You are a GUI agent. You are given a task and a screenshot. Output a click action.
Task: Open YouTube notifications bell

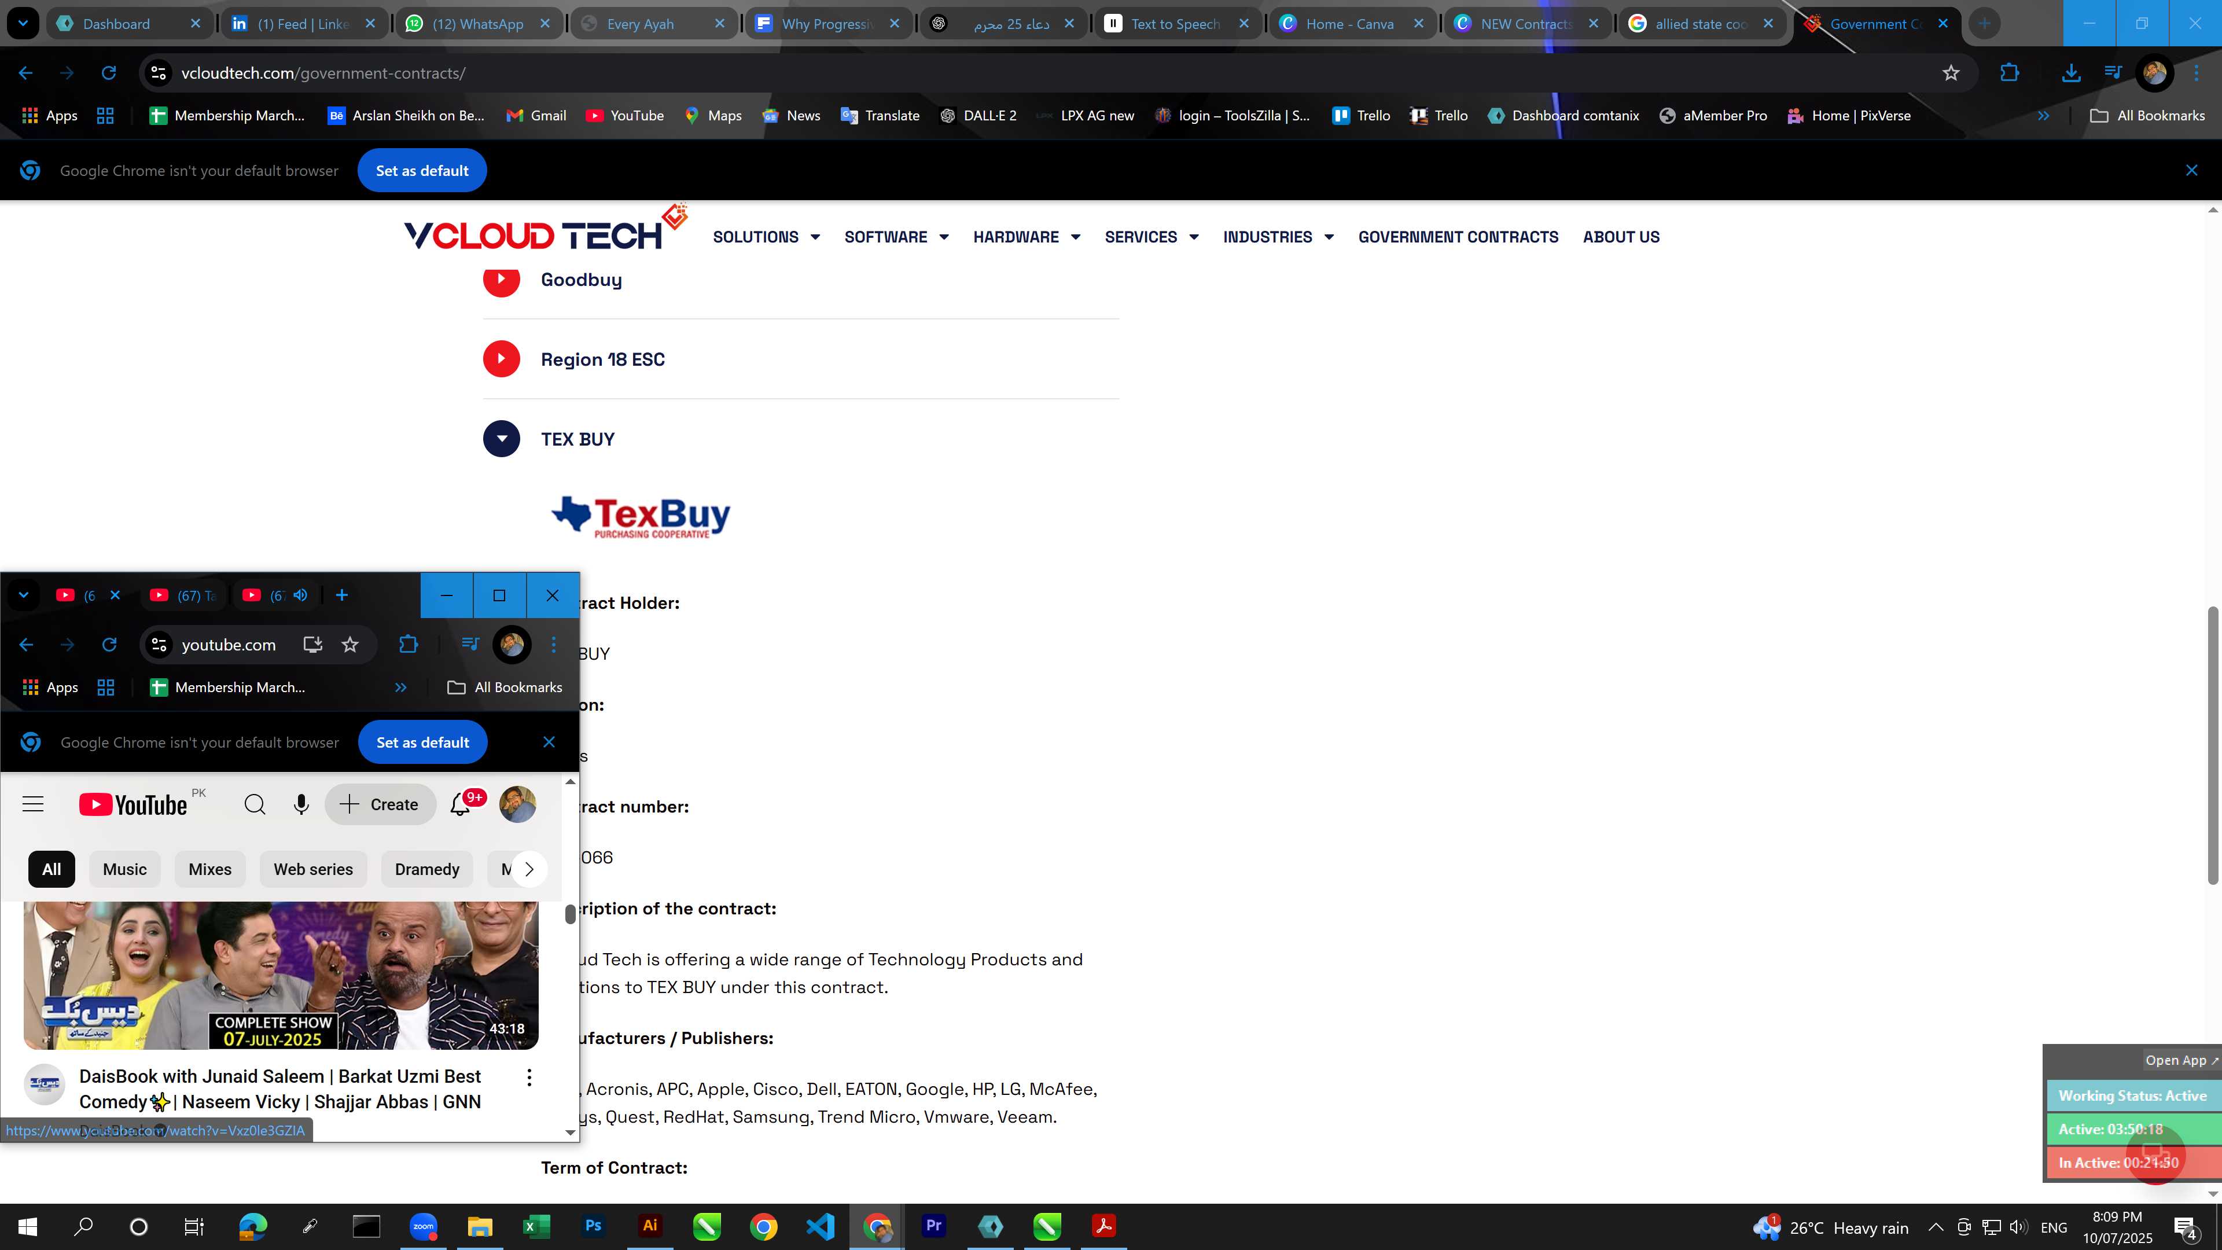pyautogui.click(x=461, y=805)
